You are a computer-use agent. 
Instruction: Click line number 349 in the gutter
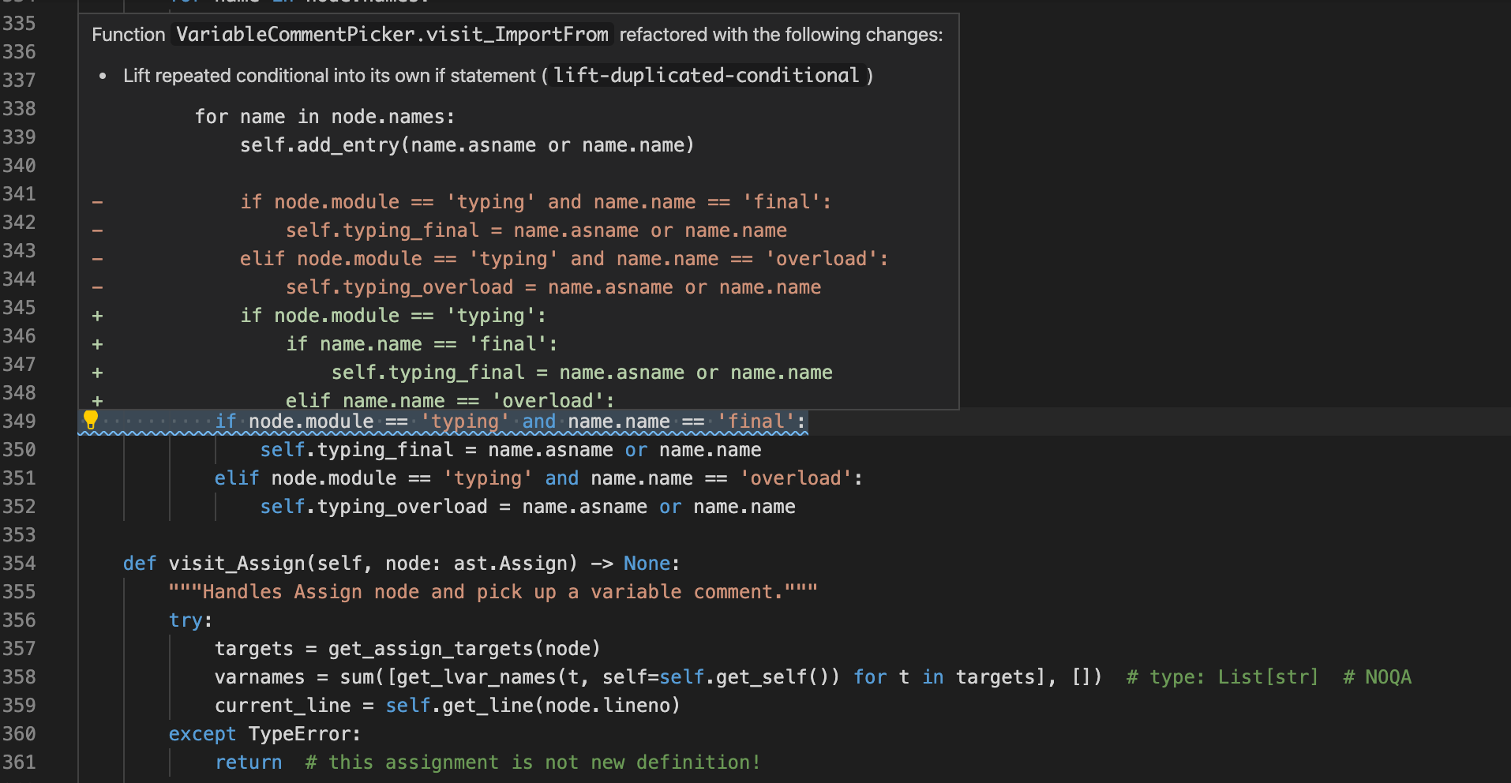[19, 421]
